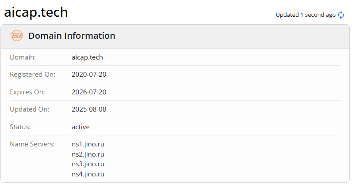This screenshot has height=187, width=352.
Task: Click the 'Status:' label
Action: coord(20,127)
